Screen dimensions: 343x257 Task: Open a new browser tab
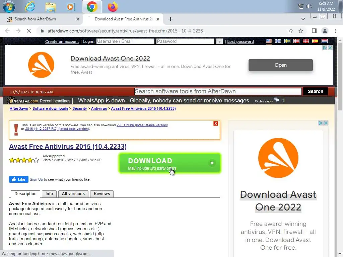pyautogui.click(x=170, y=19)
